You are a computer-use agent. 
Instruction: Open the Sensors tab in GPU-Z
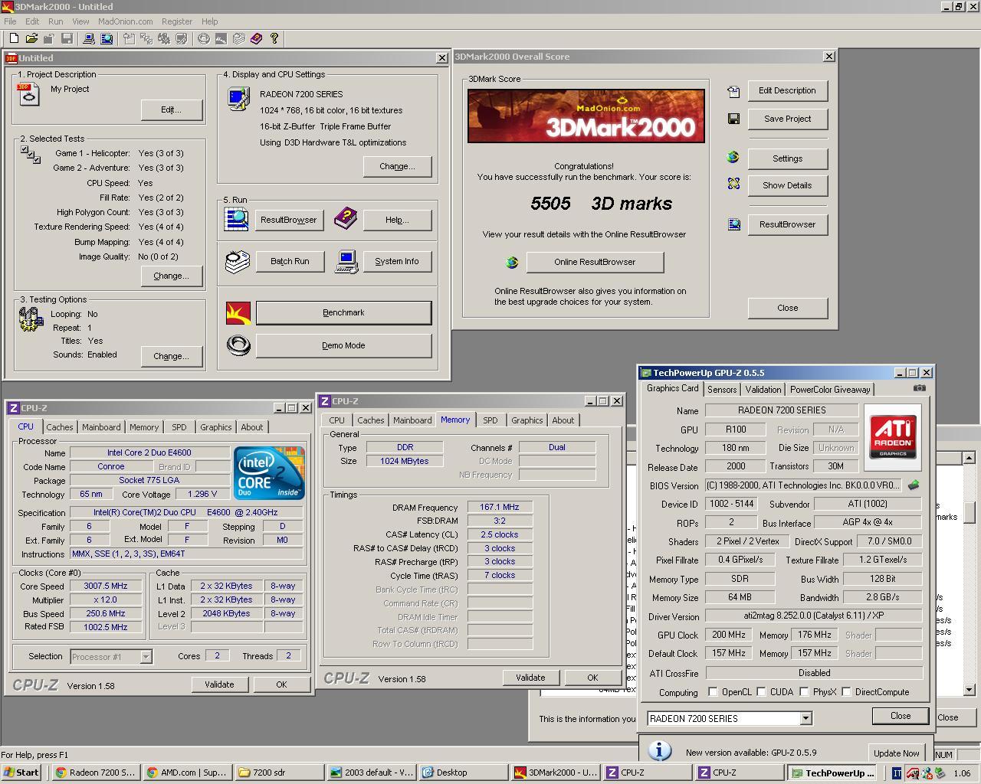pos(722,390)
